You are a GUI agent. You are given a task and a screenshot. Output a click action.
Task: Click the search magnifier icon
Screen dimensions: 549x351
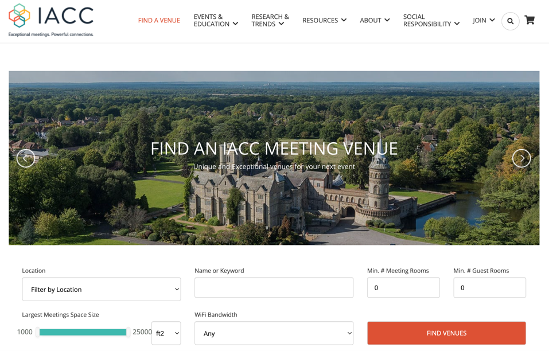(510, 21)
